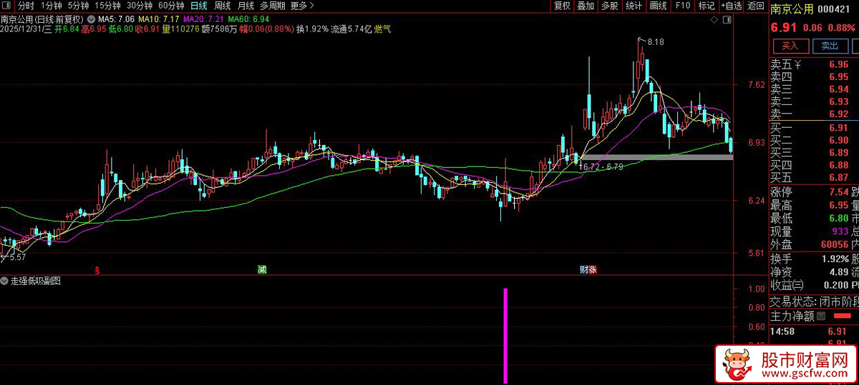
Task: Select the 买五 6.87 order row
Action: (x=814, y=177)
